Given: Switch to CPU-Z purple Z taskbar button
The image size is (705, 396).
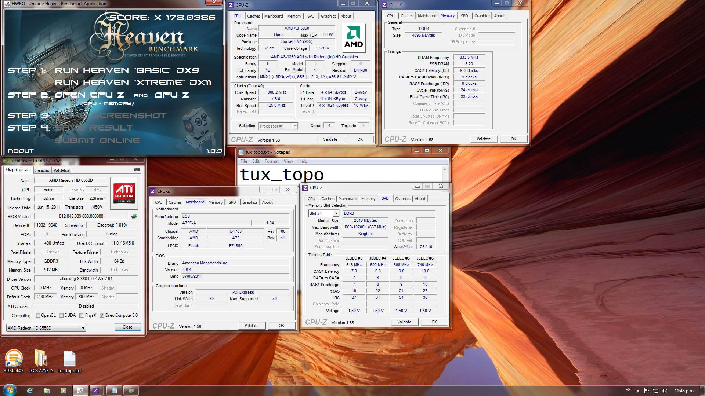Looking at the screenshot, I should point(96,390).
